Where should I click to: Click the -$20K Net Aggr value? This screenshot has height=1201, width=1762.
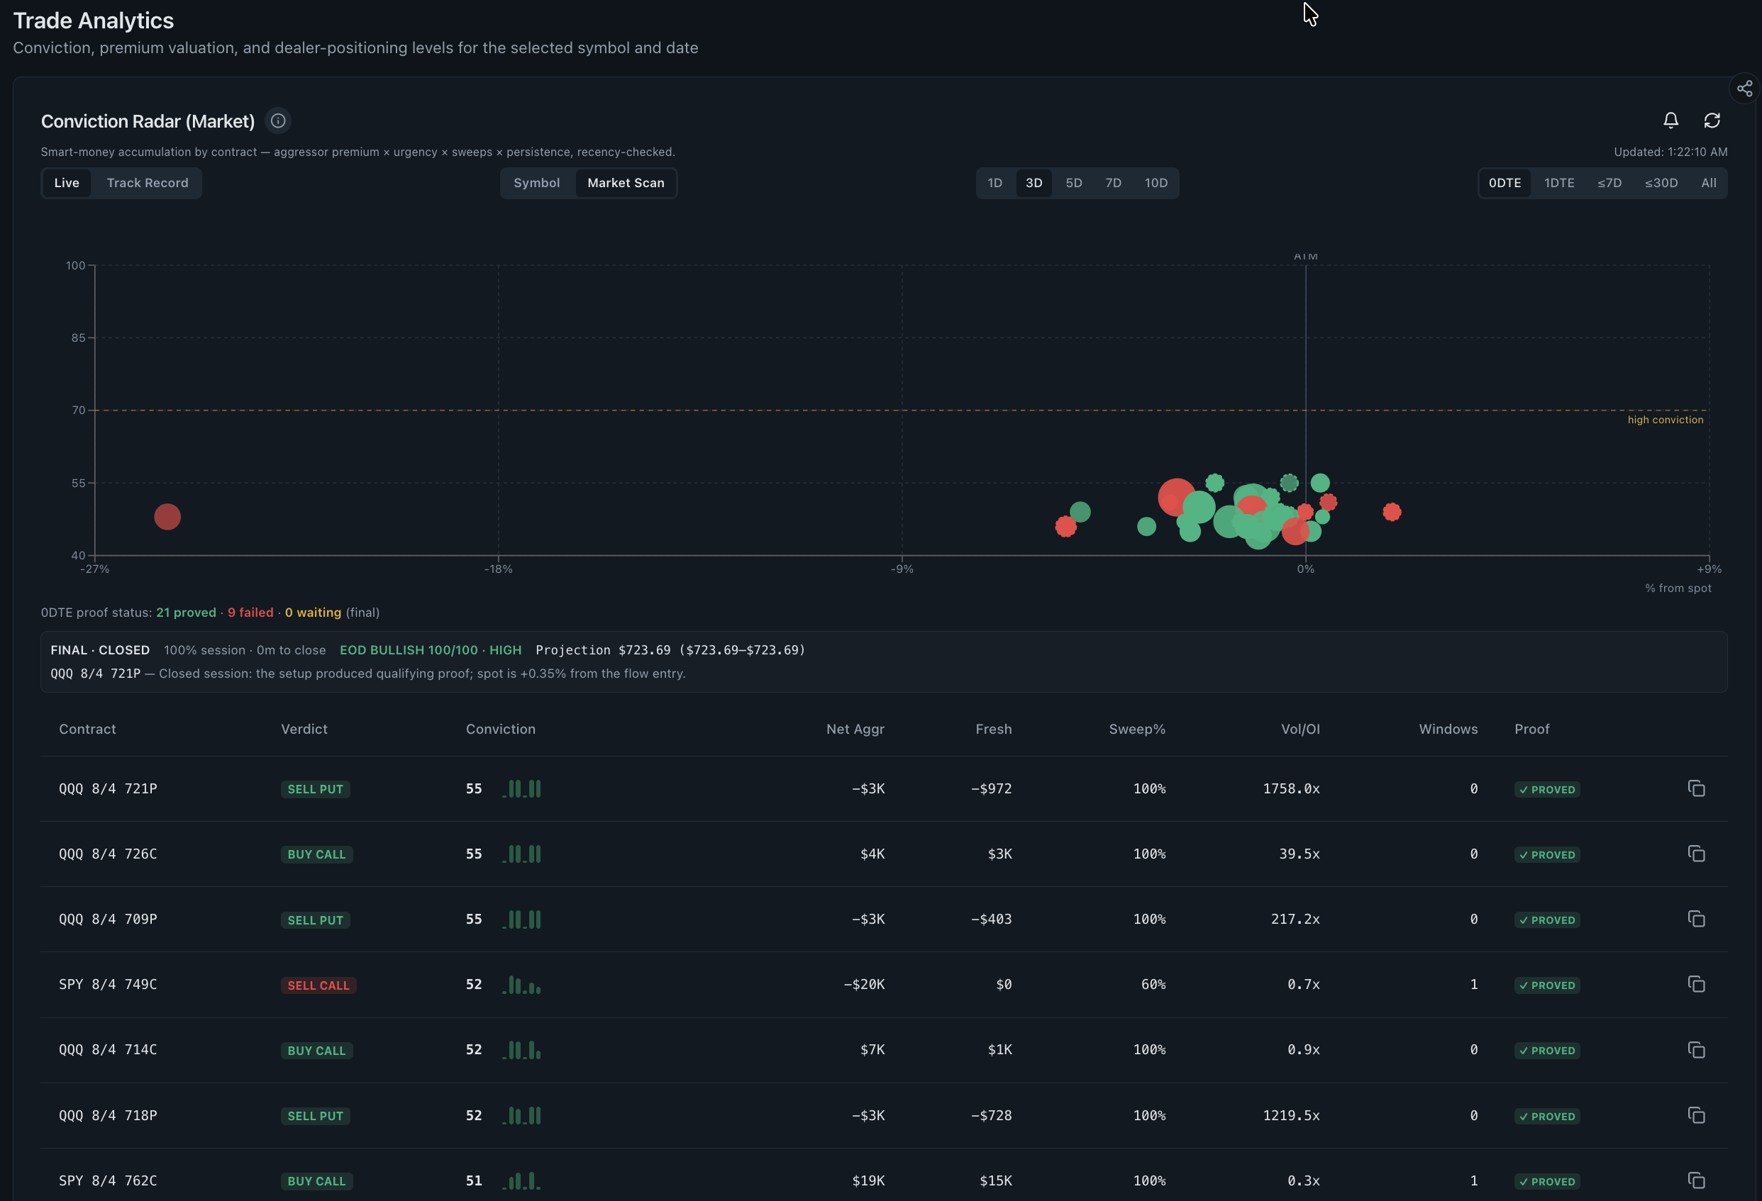(864, 984)
